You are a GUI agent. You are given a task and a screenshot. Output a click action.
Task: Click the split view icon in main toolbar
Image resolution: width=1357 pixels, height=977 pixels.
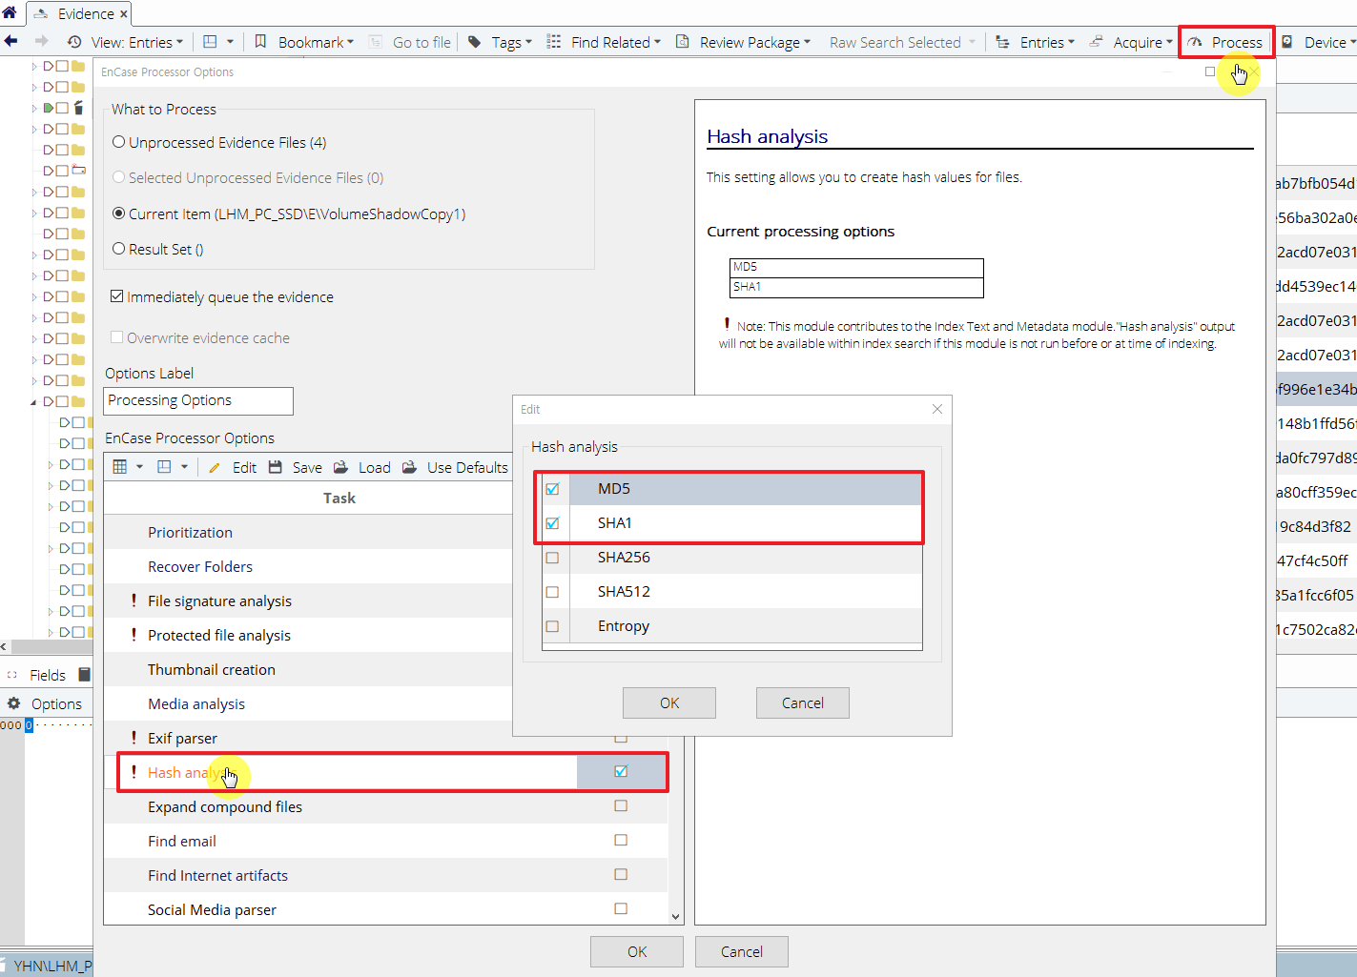coord(210,42)
